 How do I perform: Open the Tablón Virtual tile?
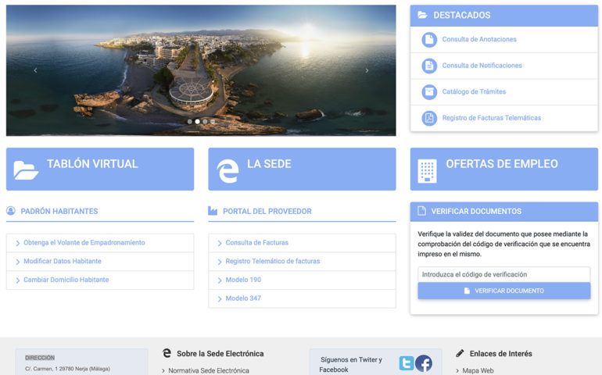(x=100, y=169)
